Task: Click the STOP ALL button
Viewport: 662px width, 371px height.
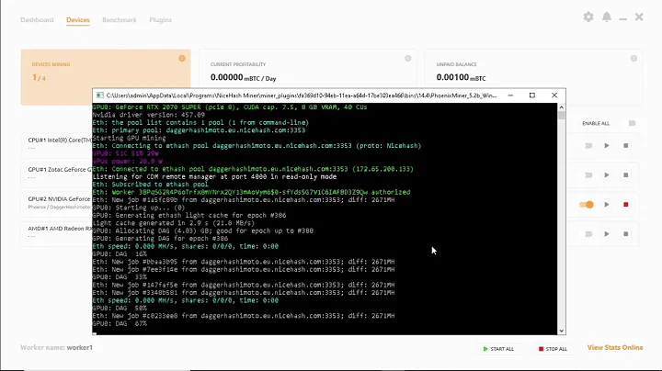Action: tap(553, 349)
